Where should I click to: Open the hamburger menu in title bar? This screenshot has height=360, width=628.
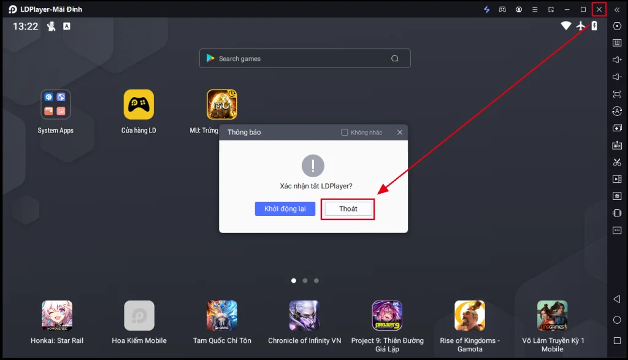point(535,9)
